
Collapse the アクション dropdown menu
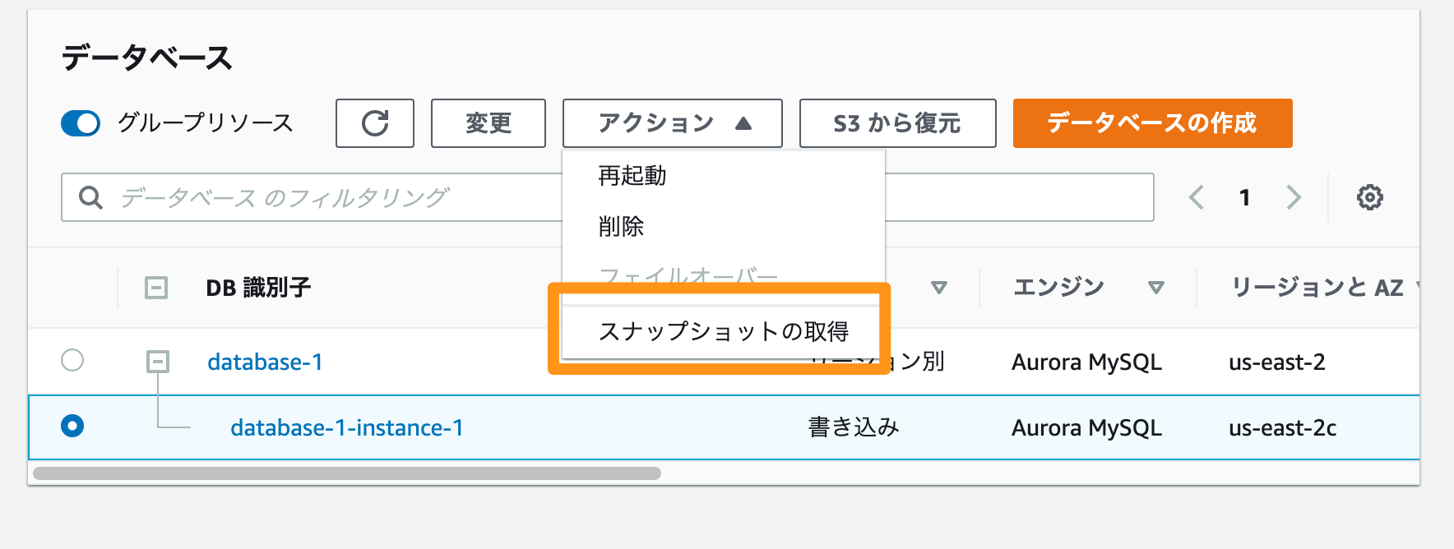(673, 123)
